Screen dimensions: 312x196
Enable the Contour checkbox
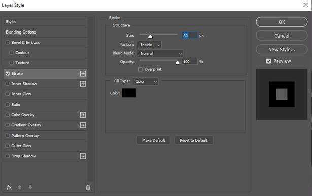tap(11, 53)
